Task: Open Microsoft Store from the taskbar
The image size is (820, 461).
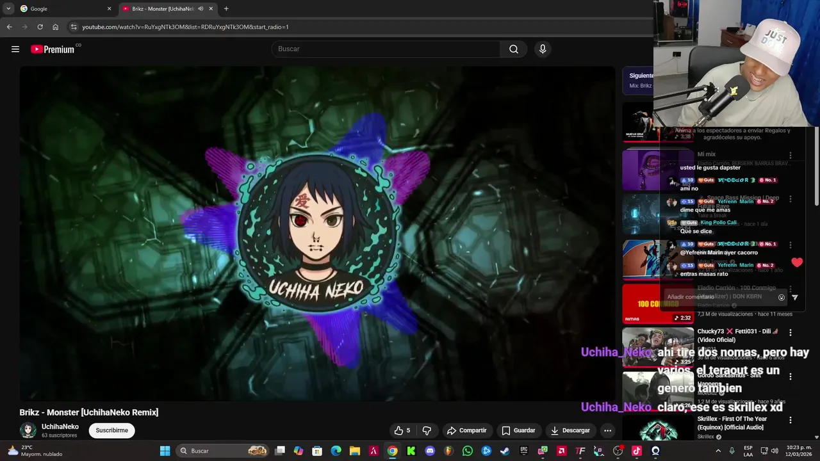Action: coord(317,451)
